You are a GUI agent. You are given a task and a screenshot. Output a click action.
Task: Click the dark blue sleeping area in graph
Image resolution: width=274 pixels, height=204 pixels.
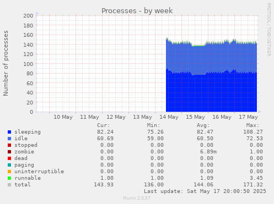pyautogui.click(x=211, y=92)
